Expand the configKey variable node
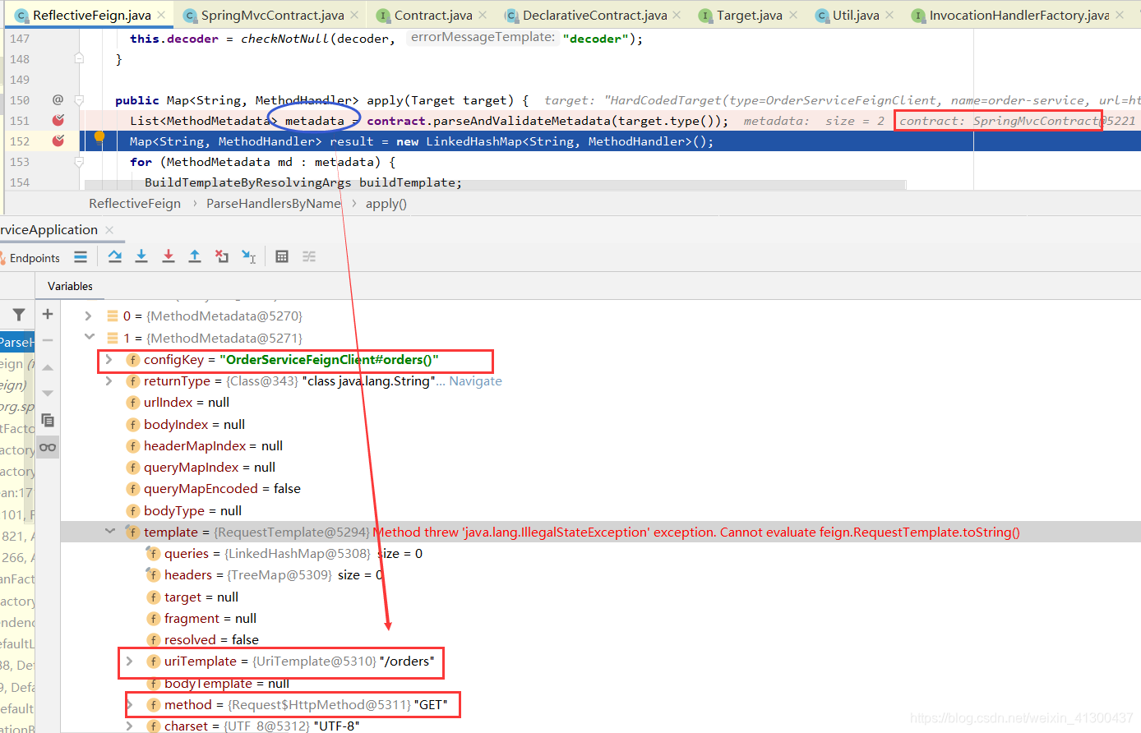 (109, 359)
